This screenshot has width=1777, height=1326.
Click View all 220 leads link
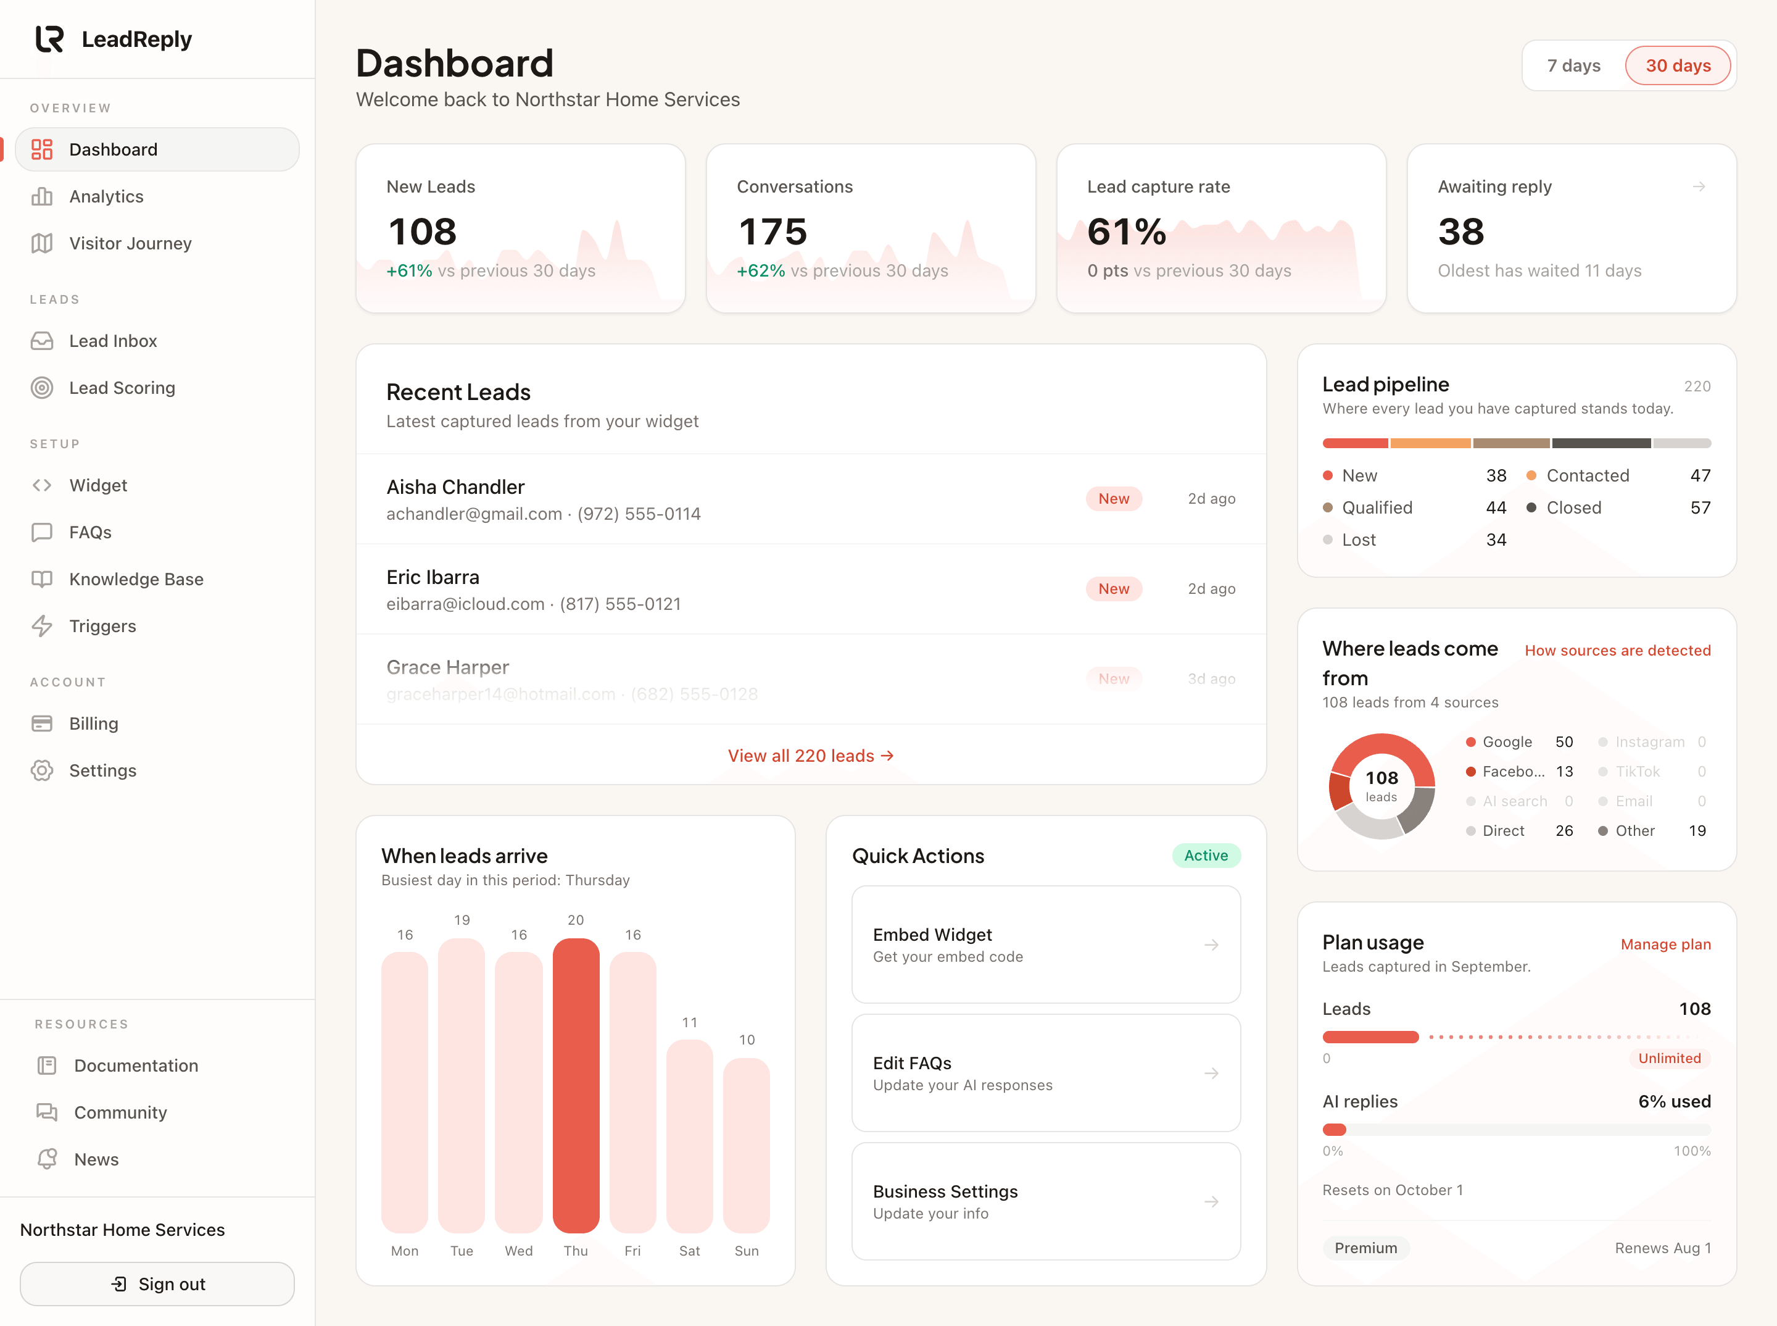tap(810, 756)
